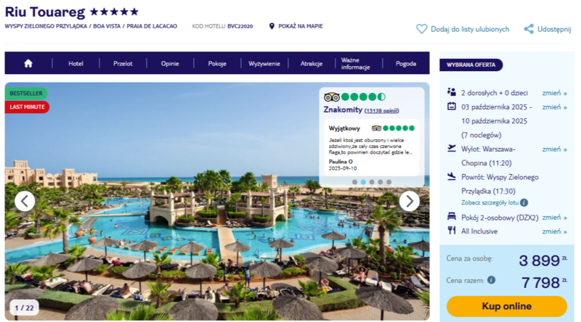Show previous photo with left arrow
The height and width of the screenshot is (322, 581).
point(25,201)
